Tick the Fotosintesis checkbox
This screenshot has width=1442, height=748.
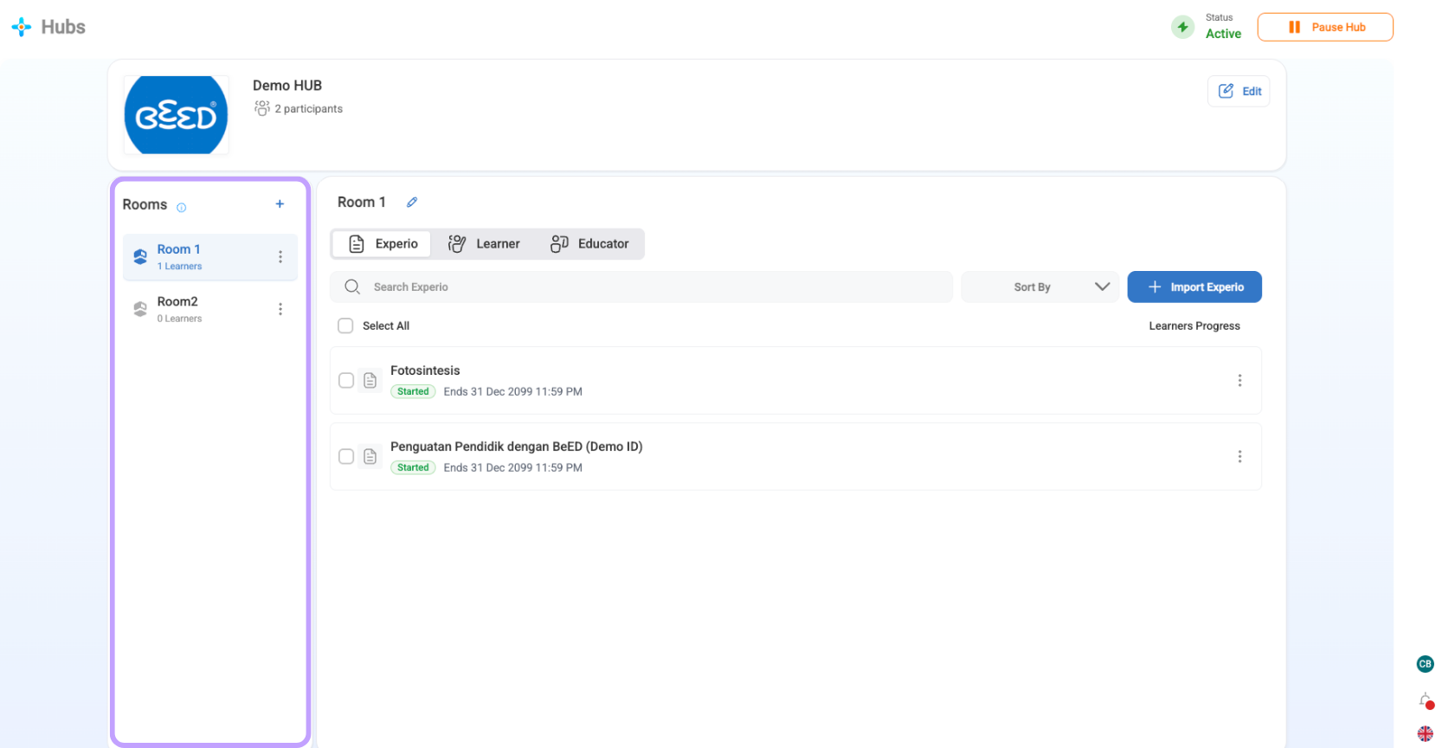[x=346, y=380]
